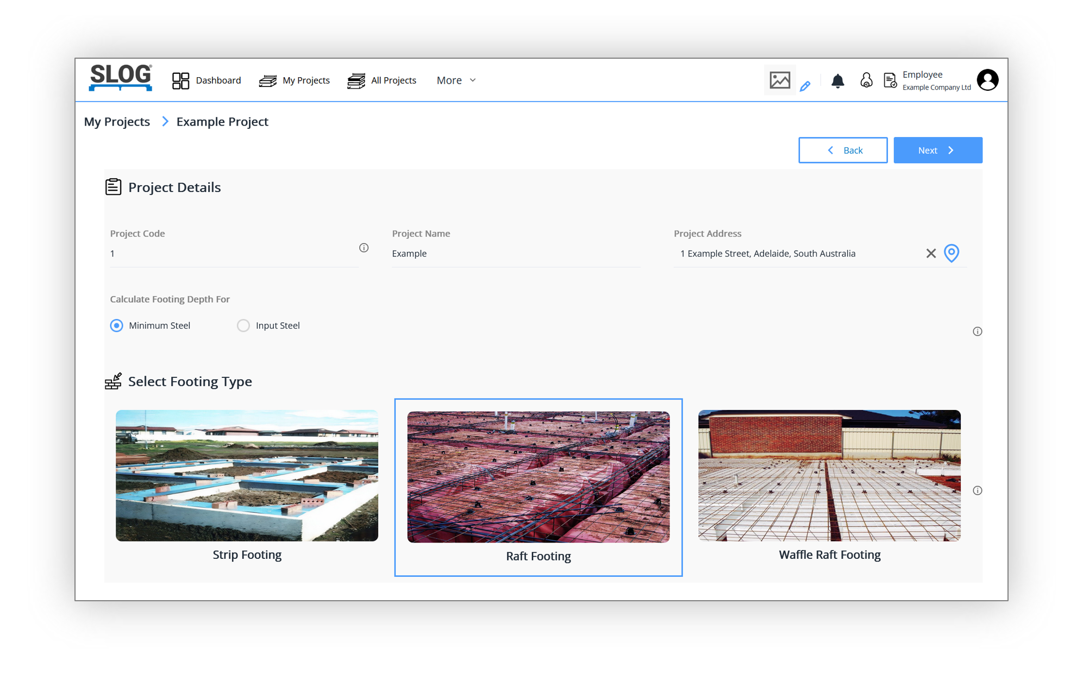Viewport: 1089px width, 679px height.
Task: Select the Input Steel radio button
Action: [x=243, y=326]
